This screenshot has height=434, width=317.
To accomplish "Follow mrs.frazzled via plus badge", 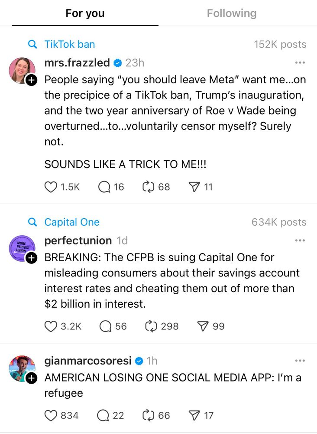I will 31,80.
